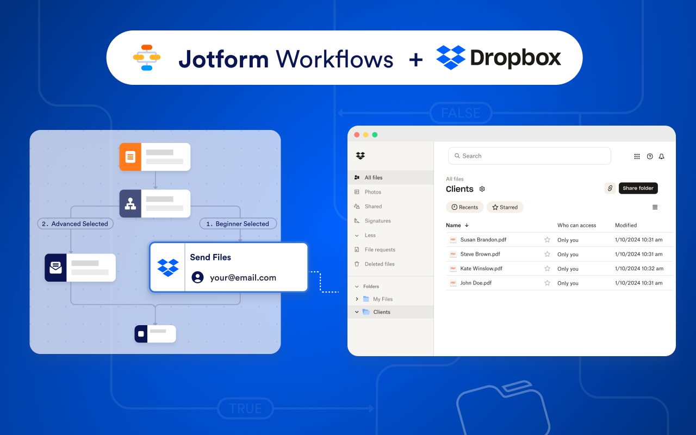This screenshot has height=435, width=696.
Task: Click the All files breadcrumb link
Action: (x=455, y=179)
